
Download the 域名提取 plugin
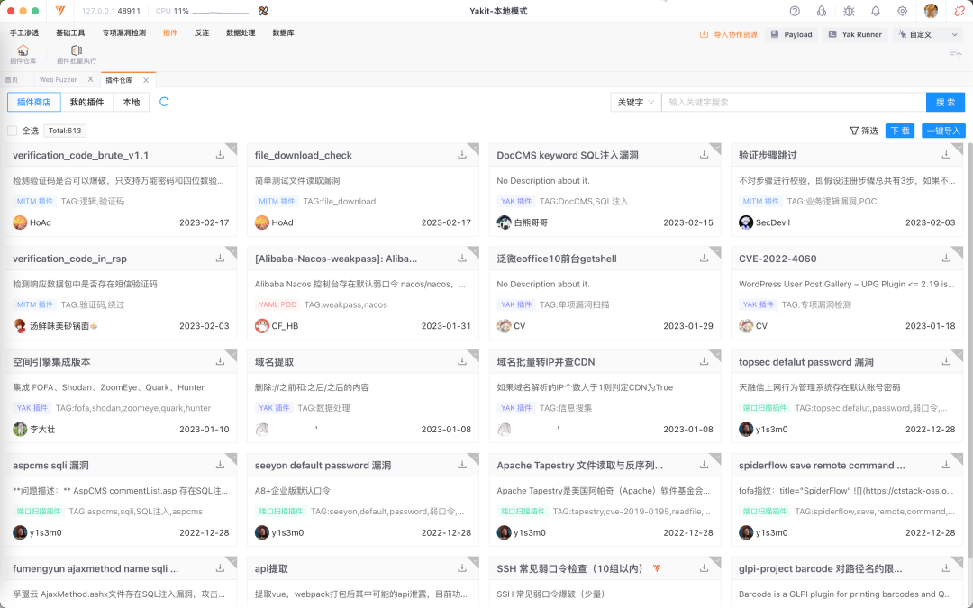pos(462,361)
